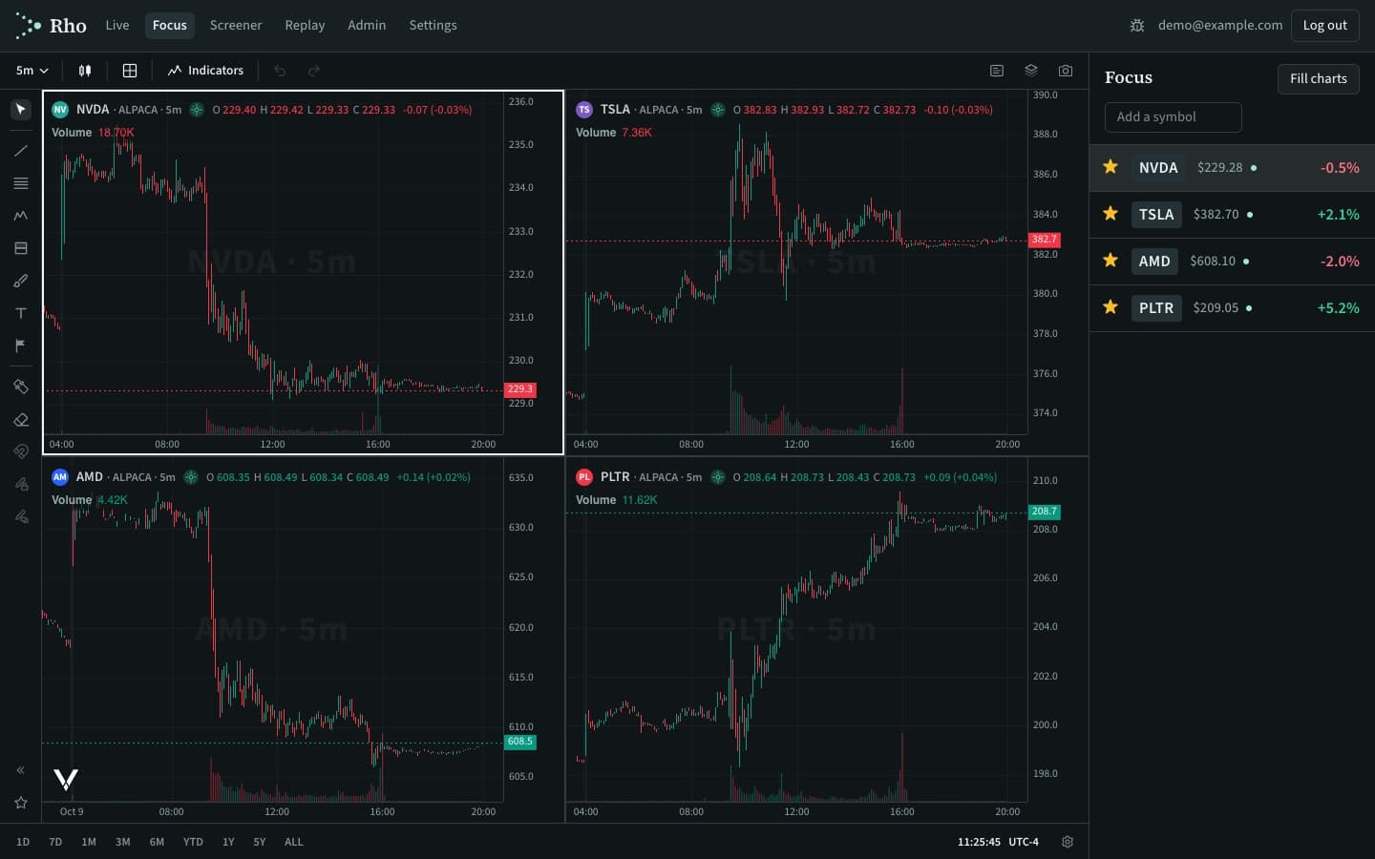Viewport: 1375px width, 859px height.
Task: Click the undo arrow
Action: click(x=280, y=71)
